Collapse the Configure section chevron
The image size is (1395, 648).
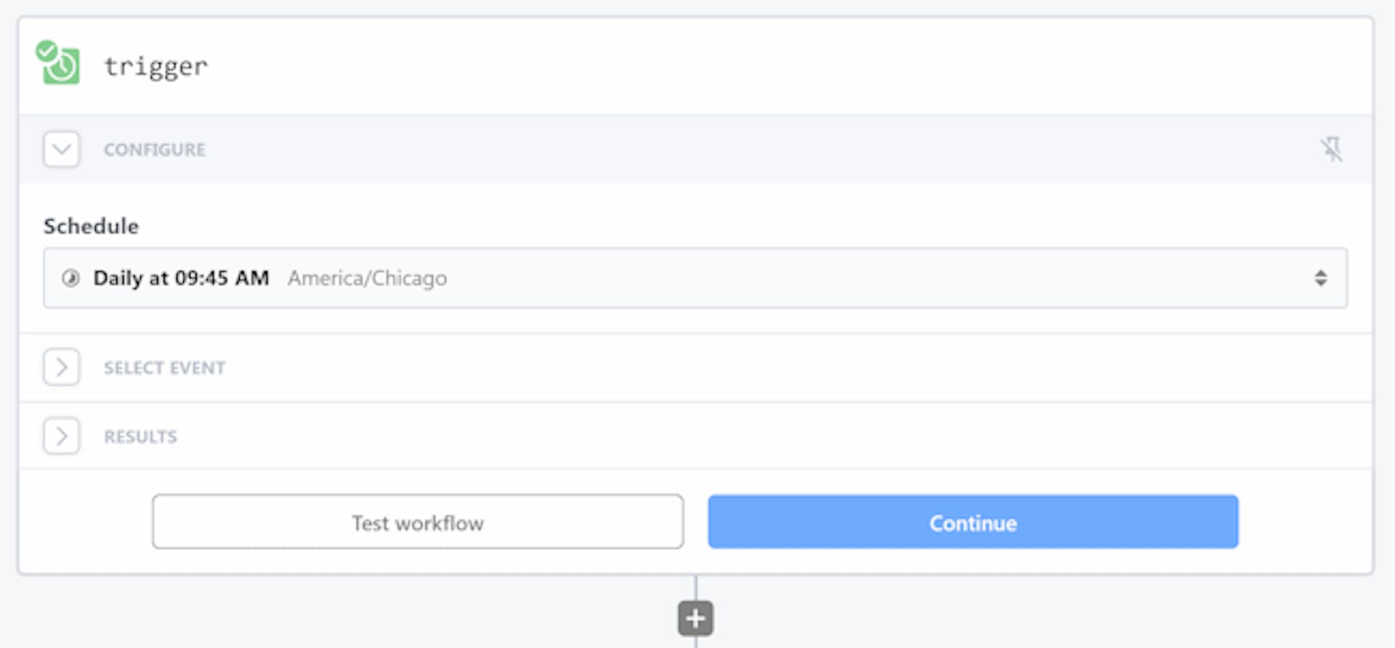62,150
